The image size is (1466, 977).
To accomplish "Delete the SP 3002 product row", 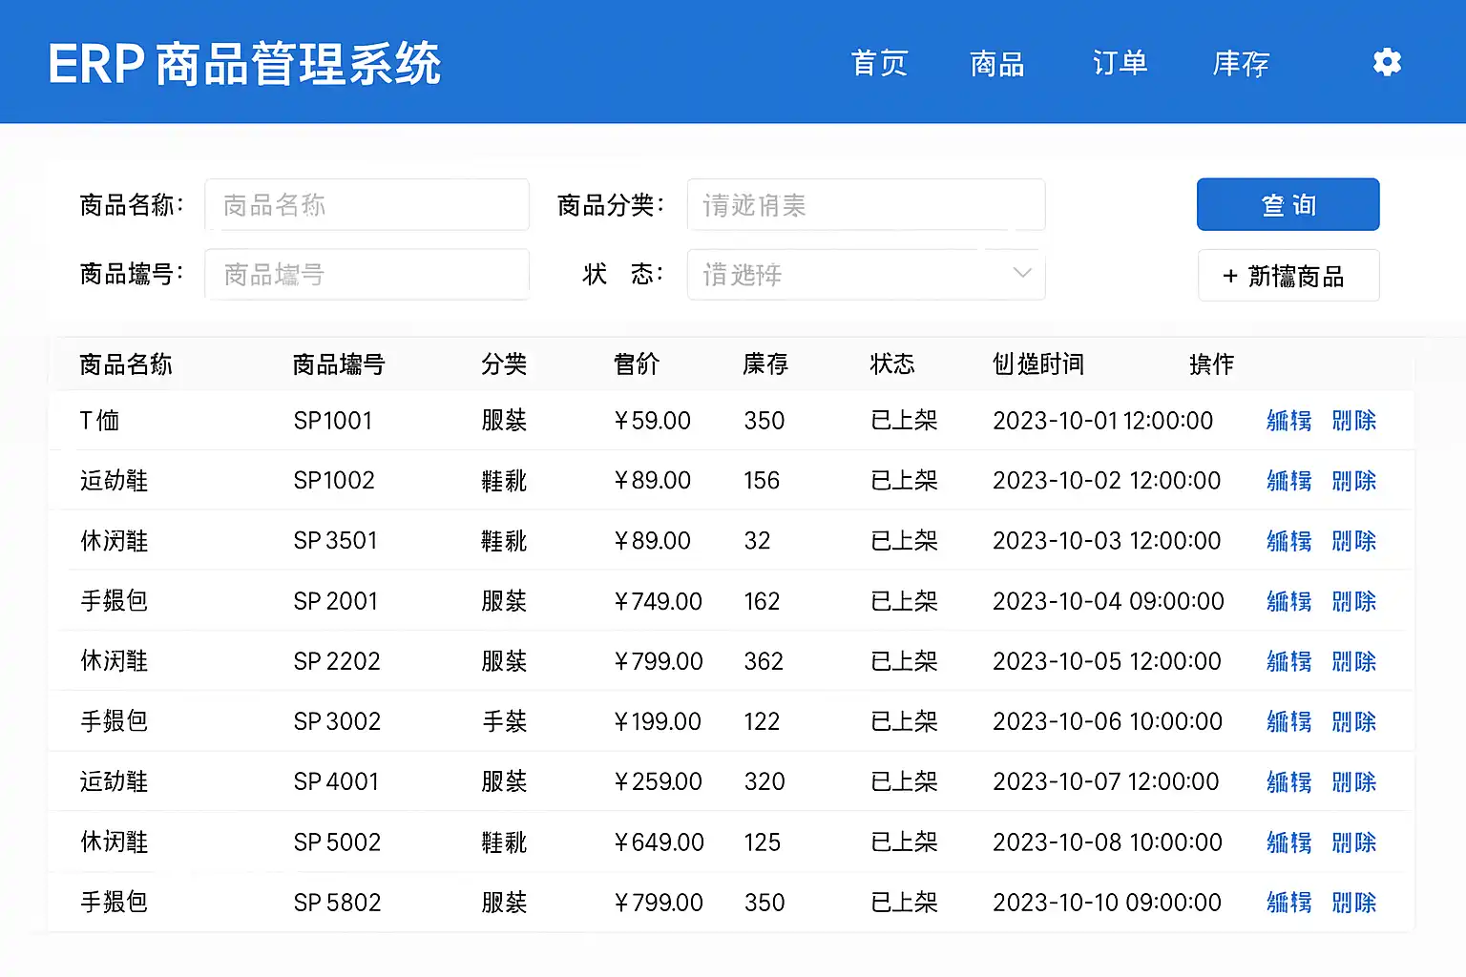I will coord(1353,721).
